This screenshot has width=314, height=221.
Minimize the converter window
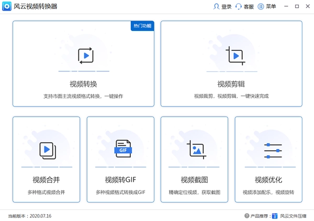(x=286, y=6)
